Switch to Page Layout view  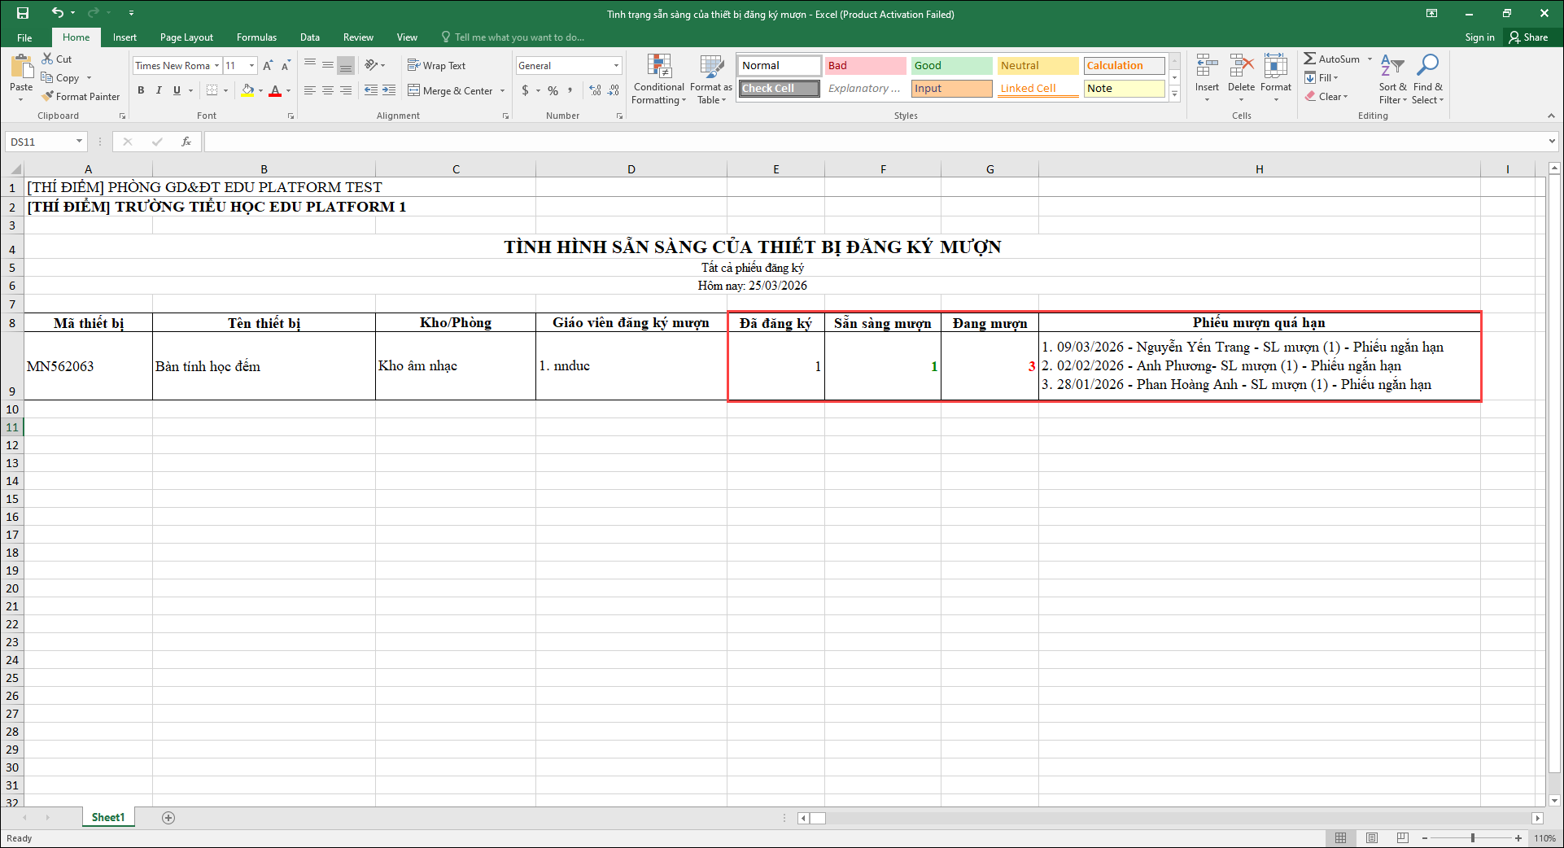(x=1372, y=838)
